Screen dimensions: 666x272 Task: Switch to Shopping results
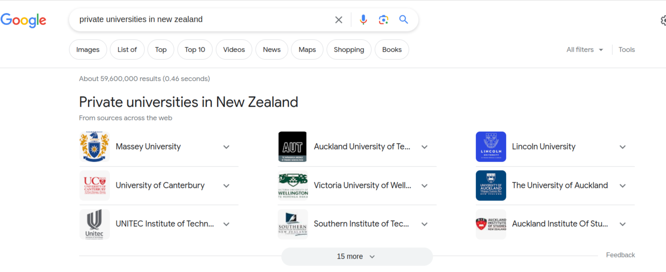tap(349, 50)
